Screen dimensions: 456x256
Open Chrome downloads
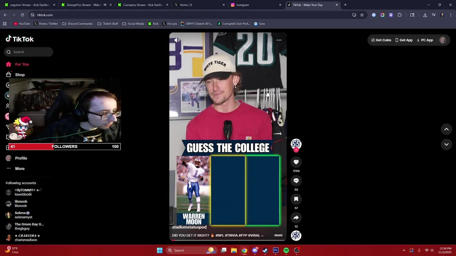[425, 15]
